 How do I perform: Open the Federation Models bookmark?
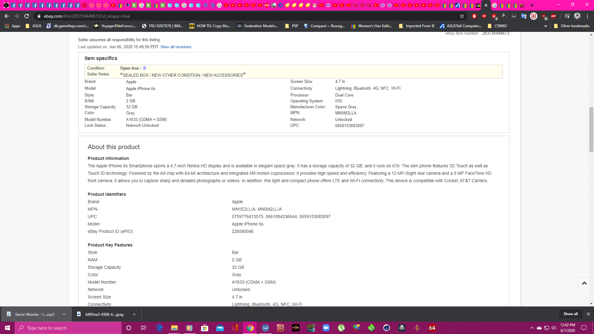pyautogui.click(x=257, y=26)
